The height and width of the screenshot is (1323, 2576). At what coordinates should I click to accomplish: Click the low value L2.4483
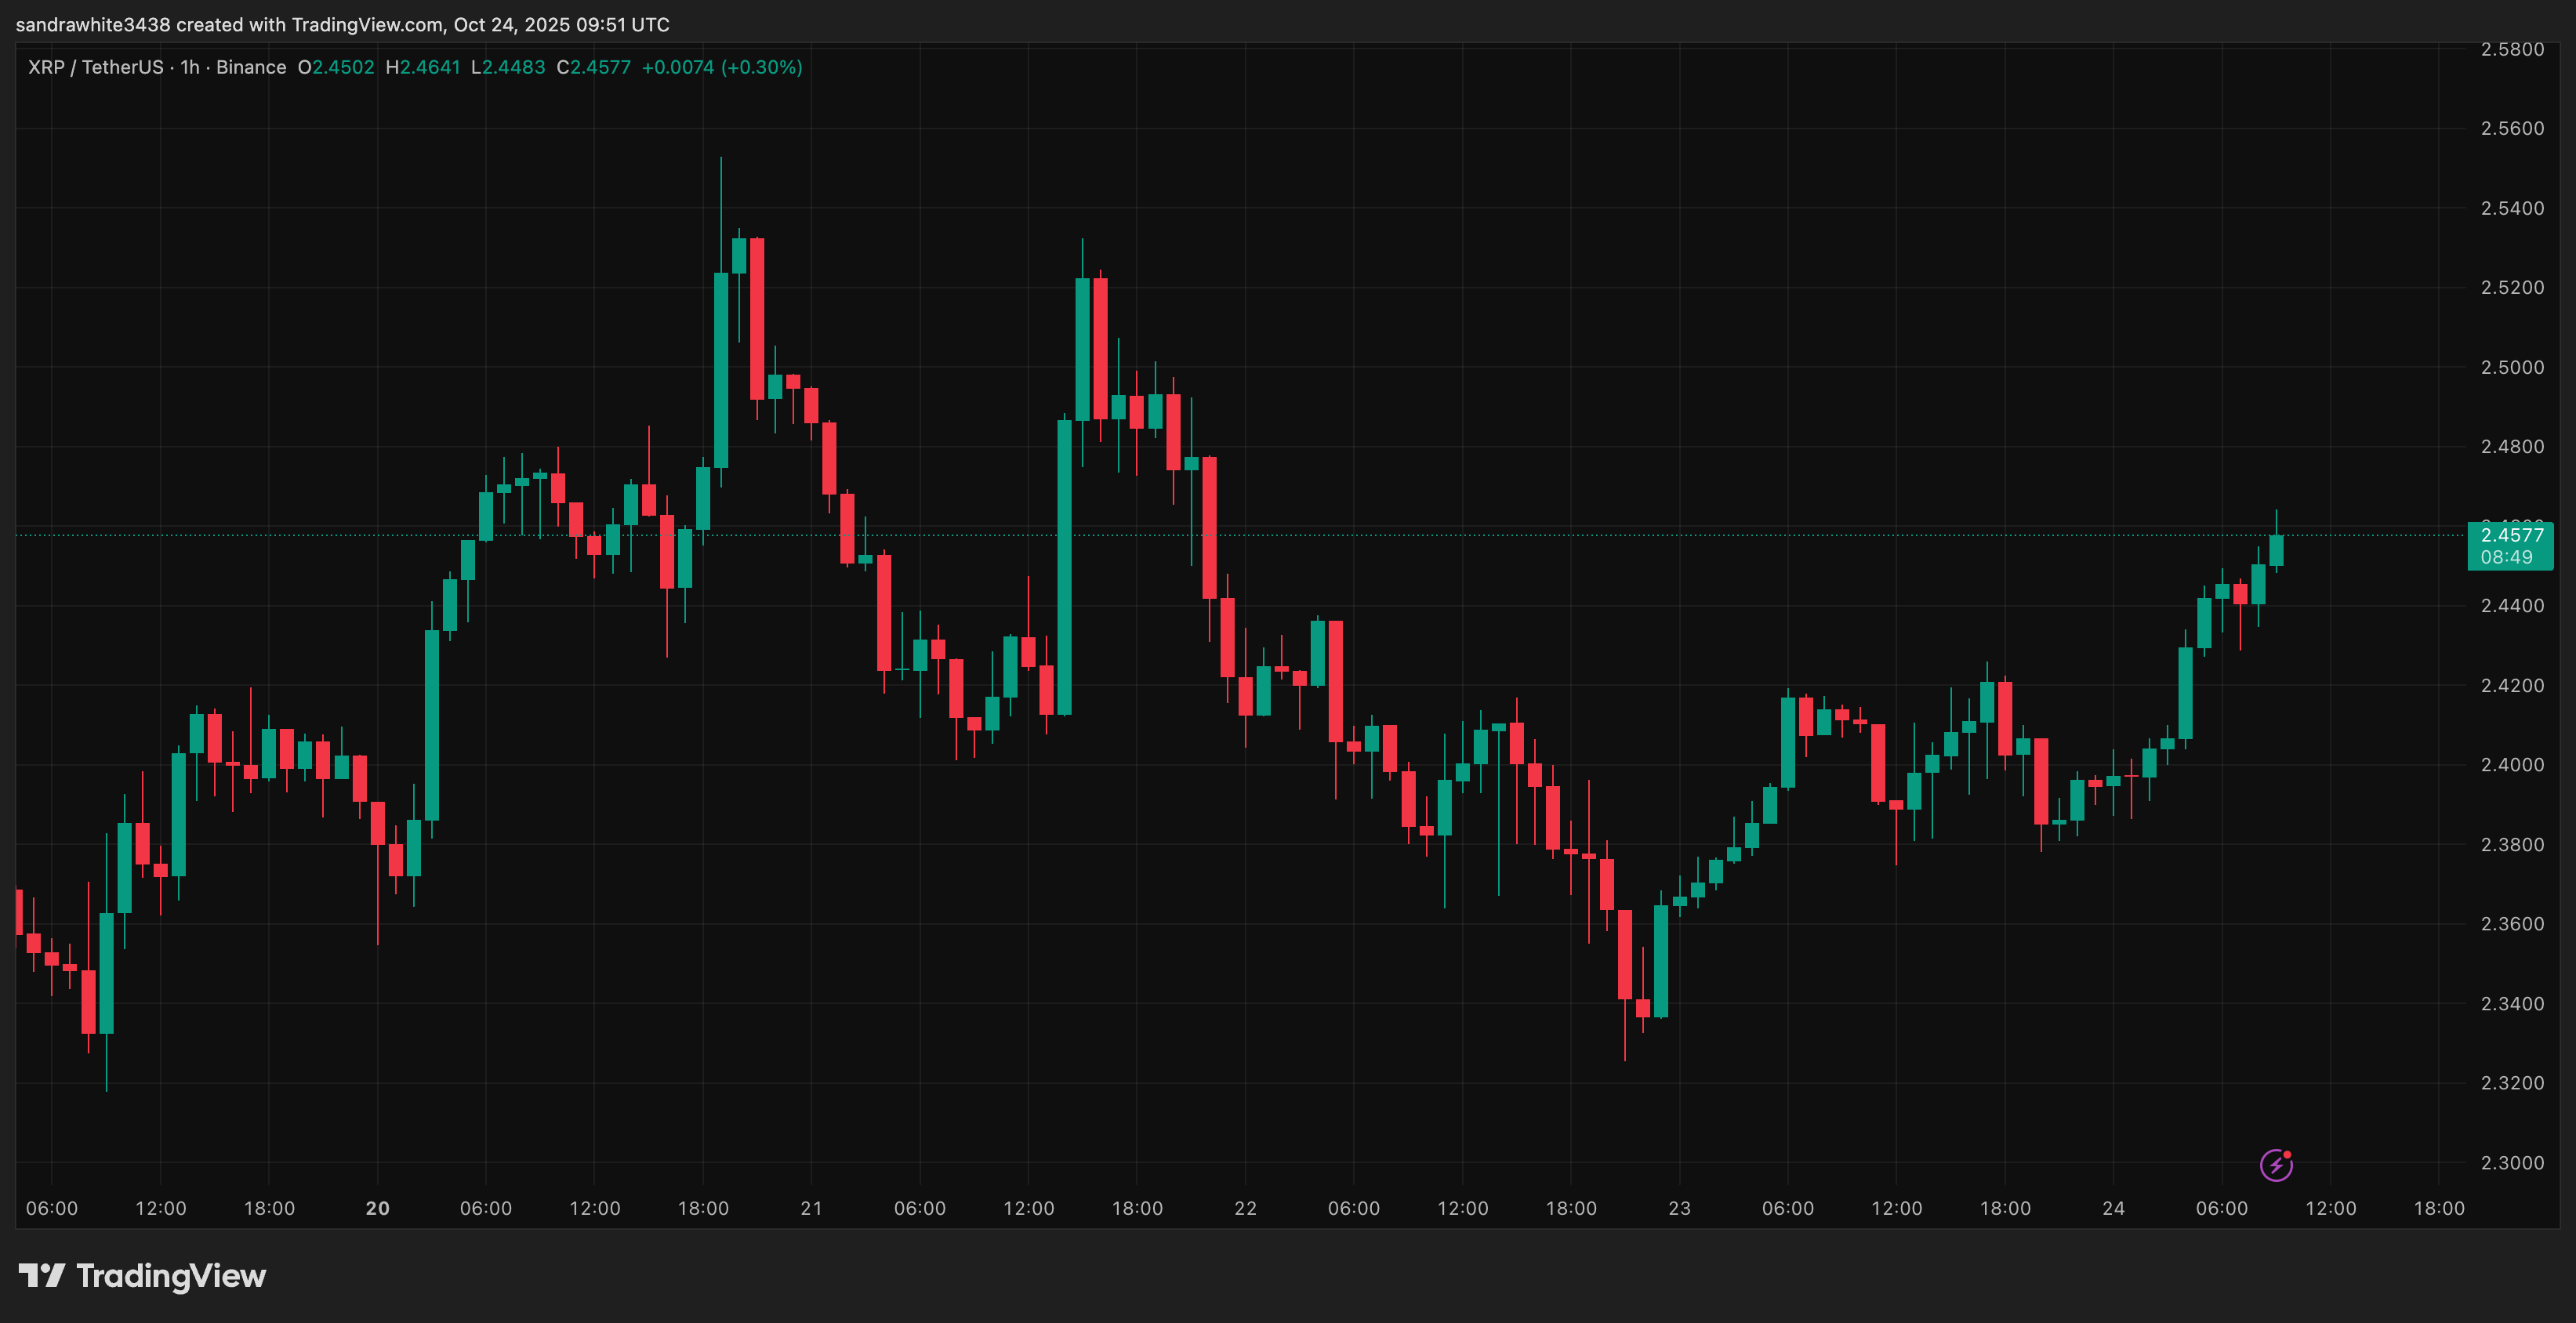(508, 67)
